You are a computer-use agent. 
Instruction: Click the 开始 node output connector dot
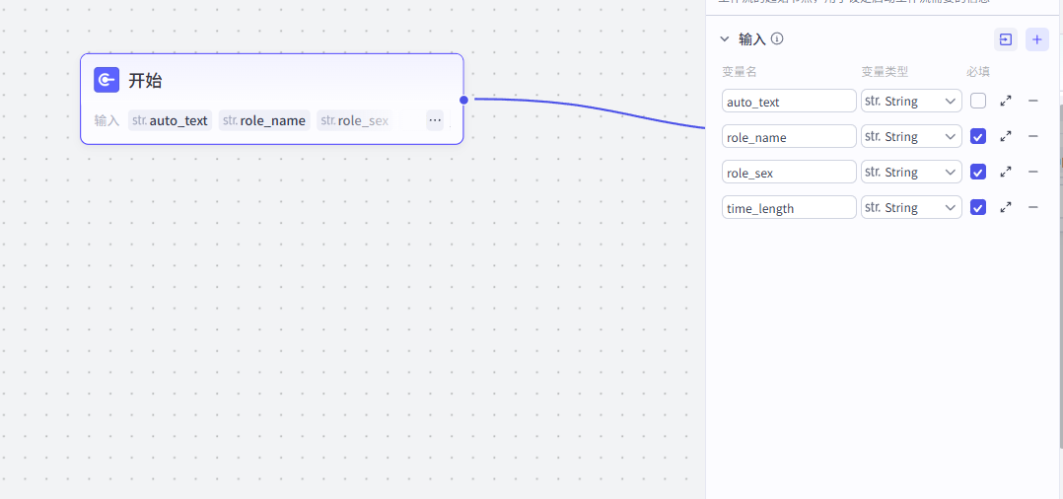pos(463,99)
